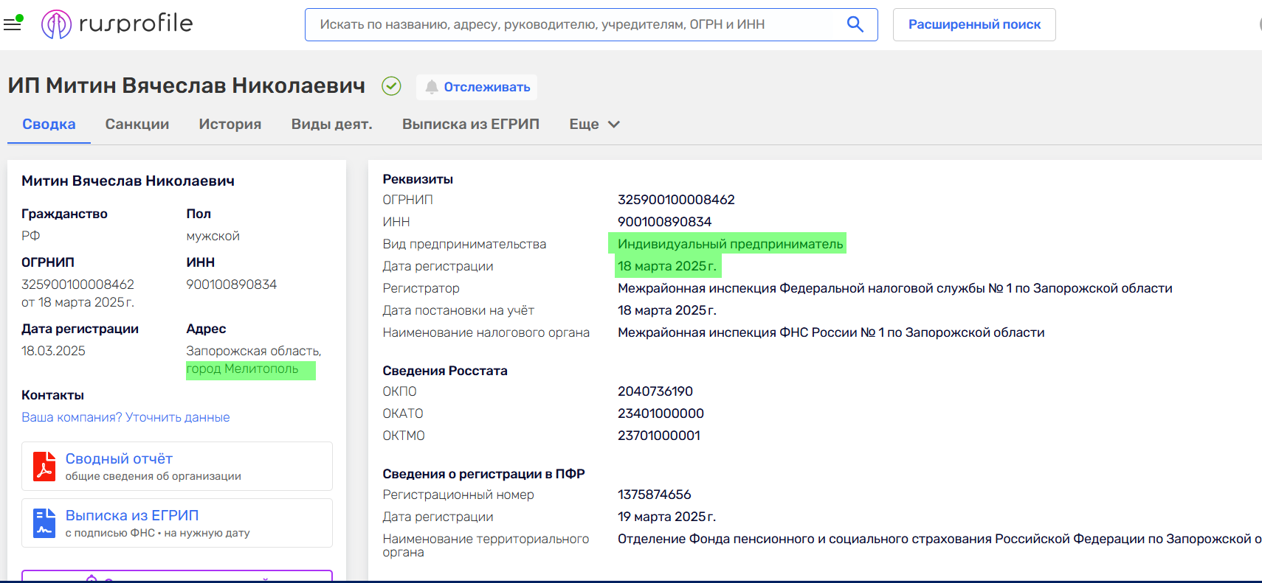Select the Сводка tab
The height and width of the screenshot is (583, 1262).
49,125
